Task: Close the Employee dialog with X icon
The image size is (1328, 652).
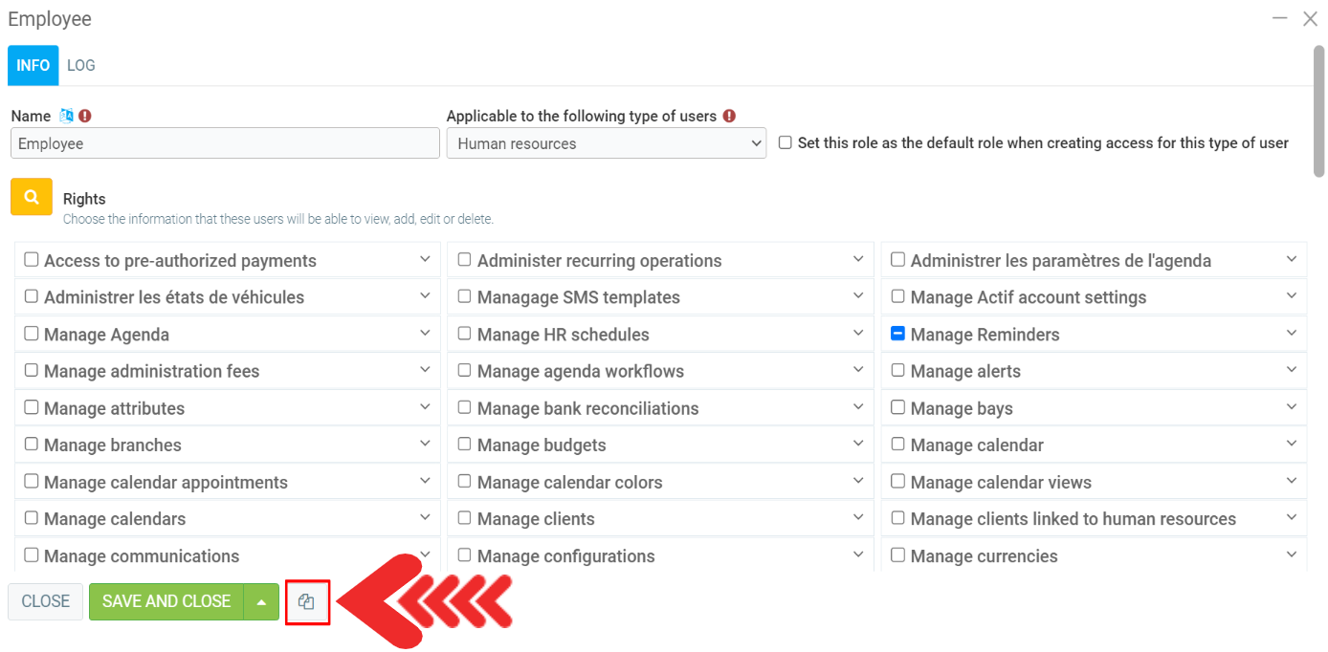Action: [1310, 18]
